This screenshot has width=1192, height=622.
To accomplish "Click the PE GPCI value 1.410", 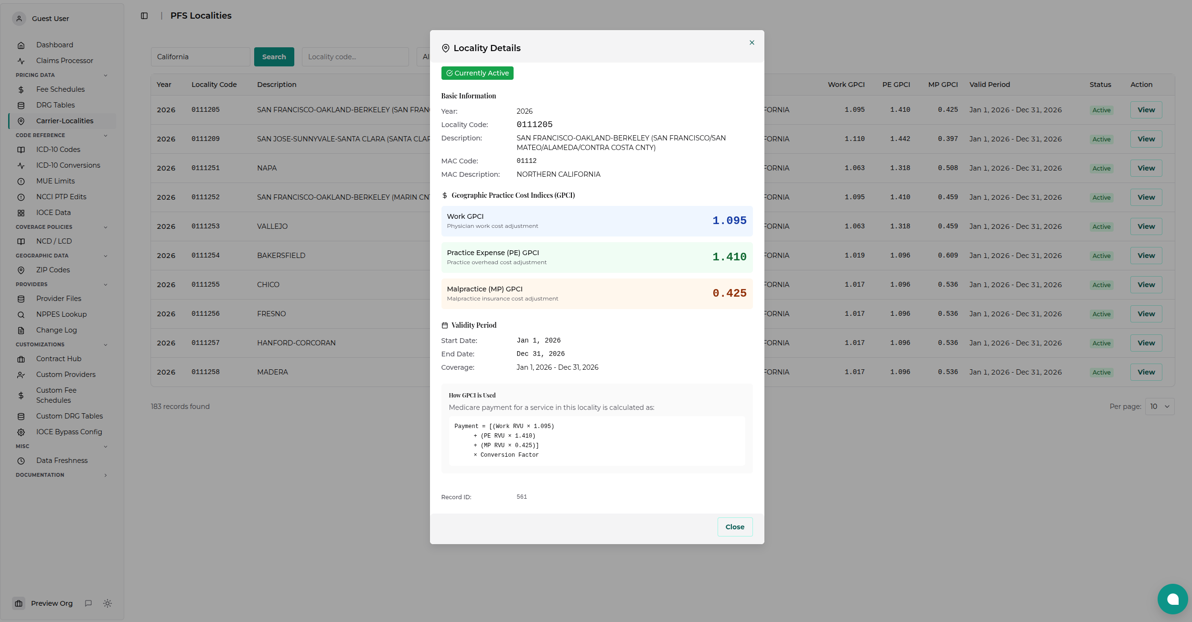I will (729, 257).
